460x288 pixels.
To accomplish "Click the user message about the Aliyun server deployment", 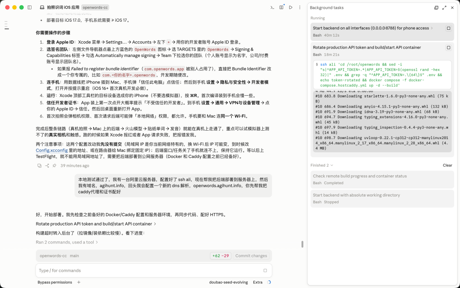I will [x=173, y=185].
